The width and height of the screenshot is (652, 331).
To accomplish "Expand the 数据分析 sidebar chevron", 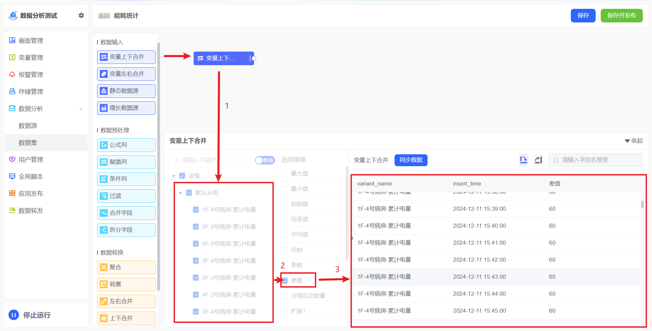I will point(81,109).
